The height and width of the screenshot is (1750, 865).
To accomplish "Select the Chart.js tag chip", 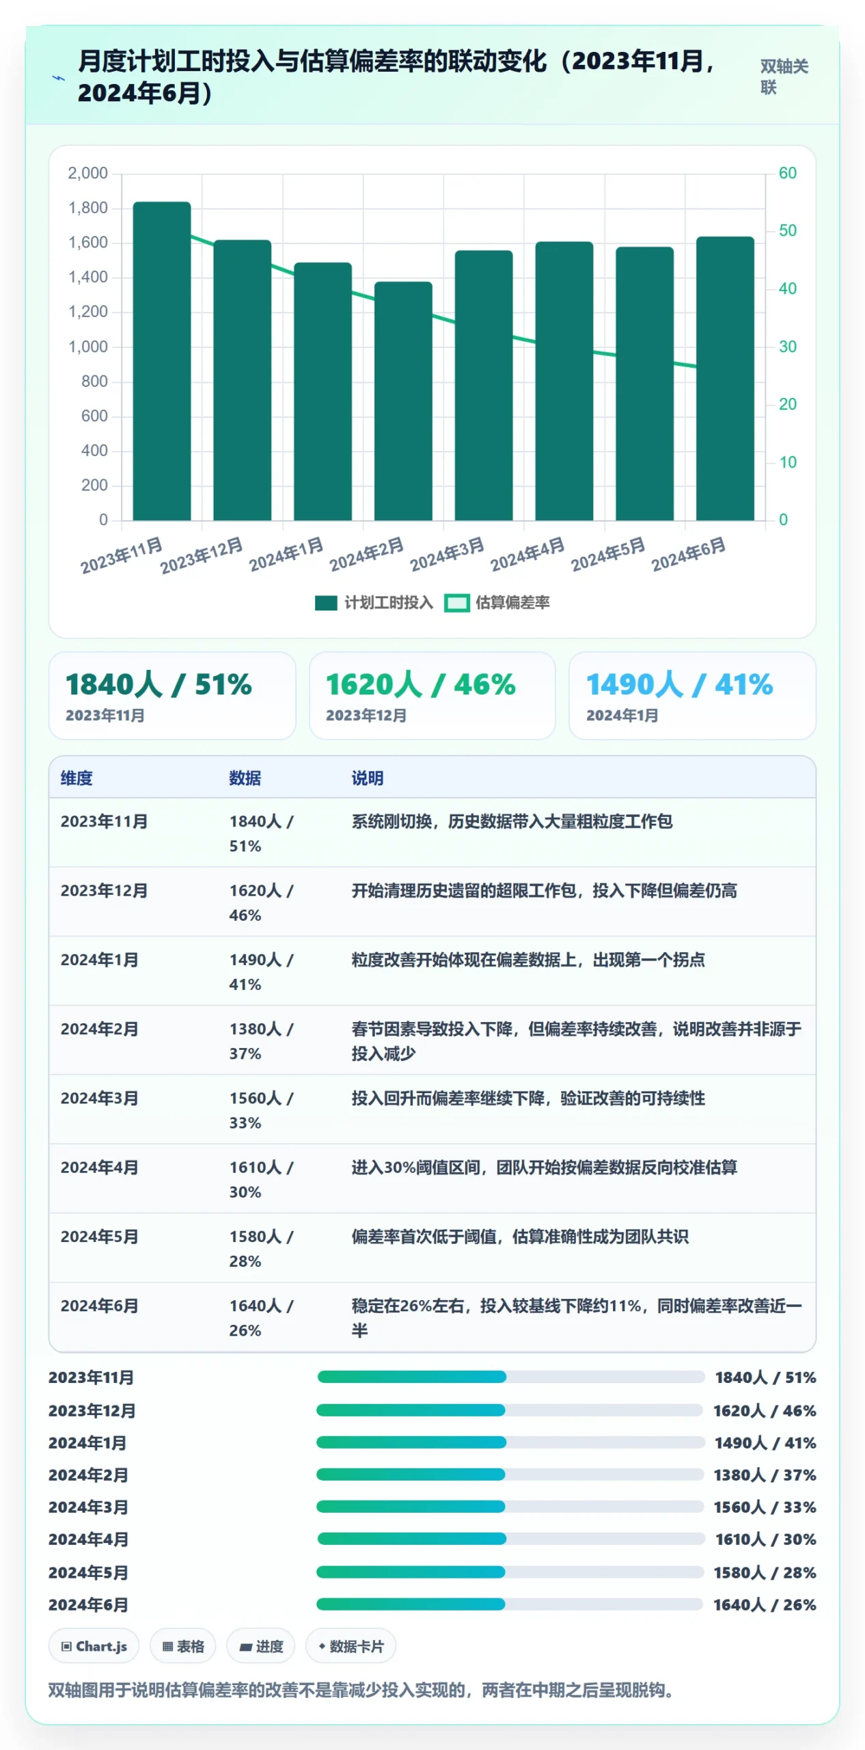I will [94, 1646].
